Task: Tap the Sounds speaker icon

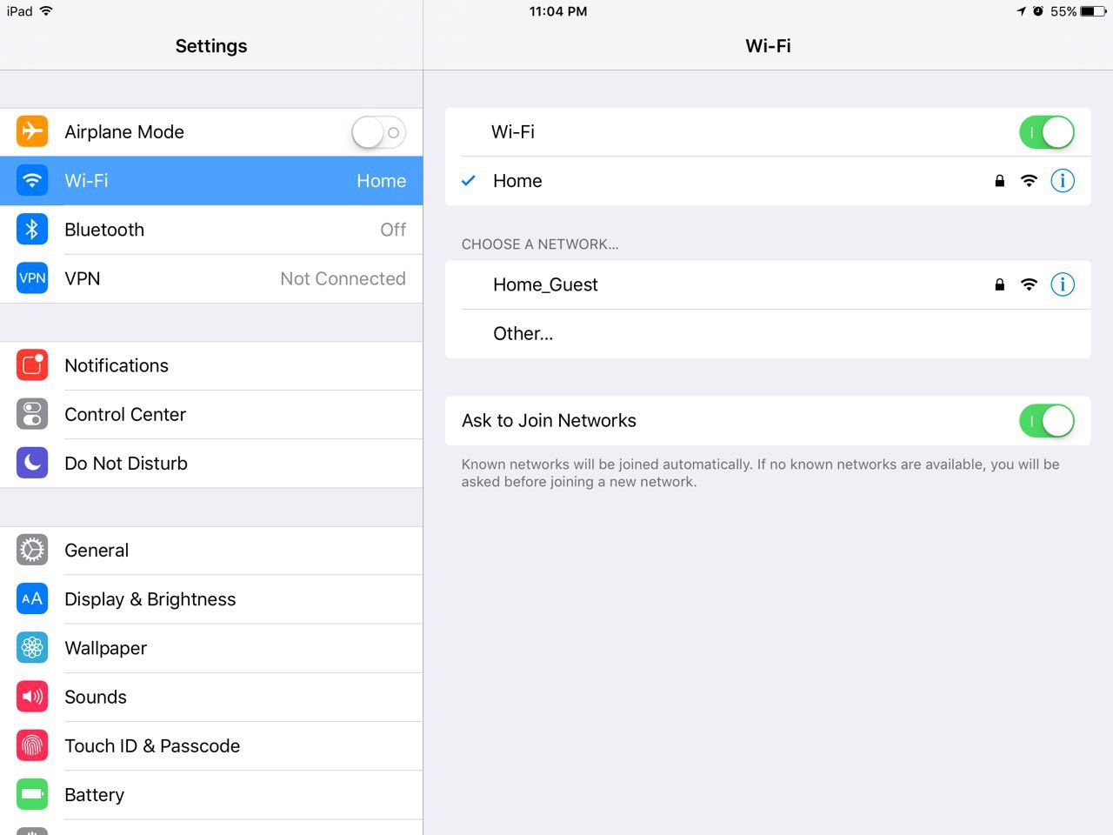Action: tap(32, 696)
